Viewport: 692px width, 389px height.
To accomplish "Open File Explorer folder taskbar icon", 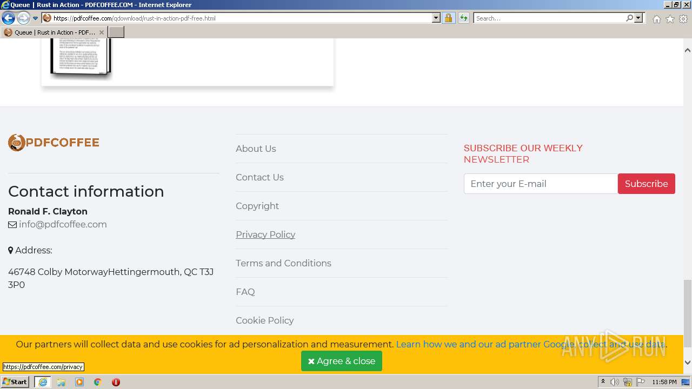I will (x=61, y=382).
